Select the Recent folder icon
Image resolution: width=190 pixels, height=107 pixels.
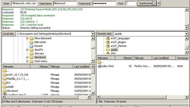pos(31,46)
